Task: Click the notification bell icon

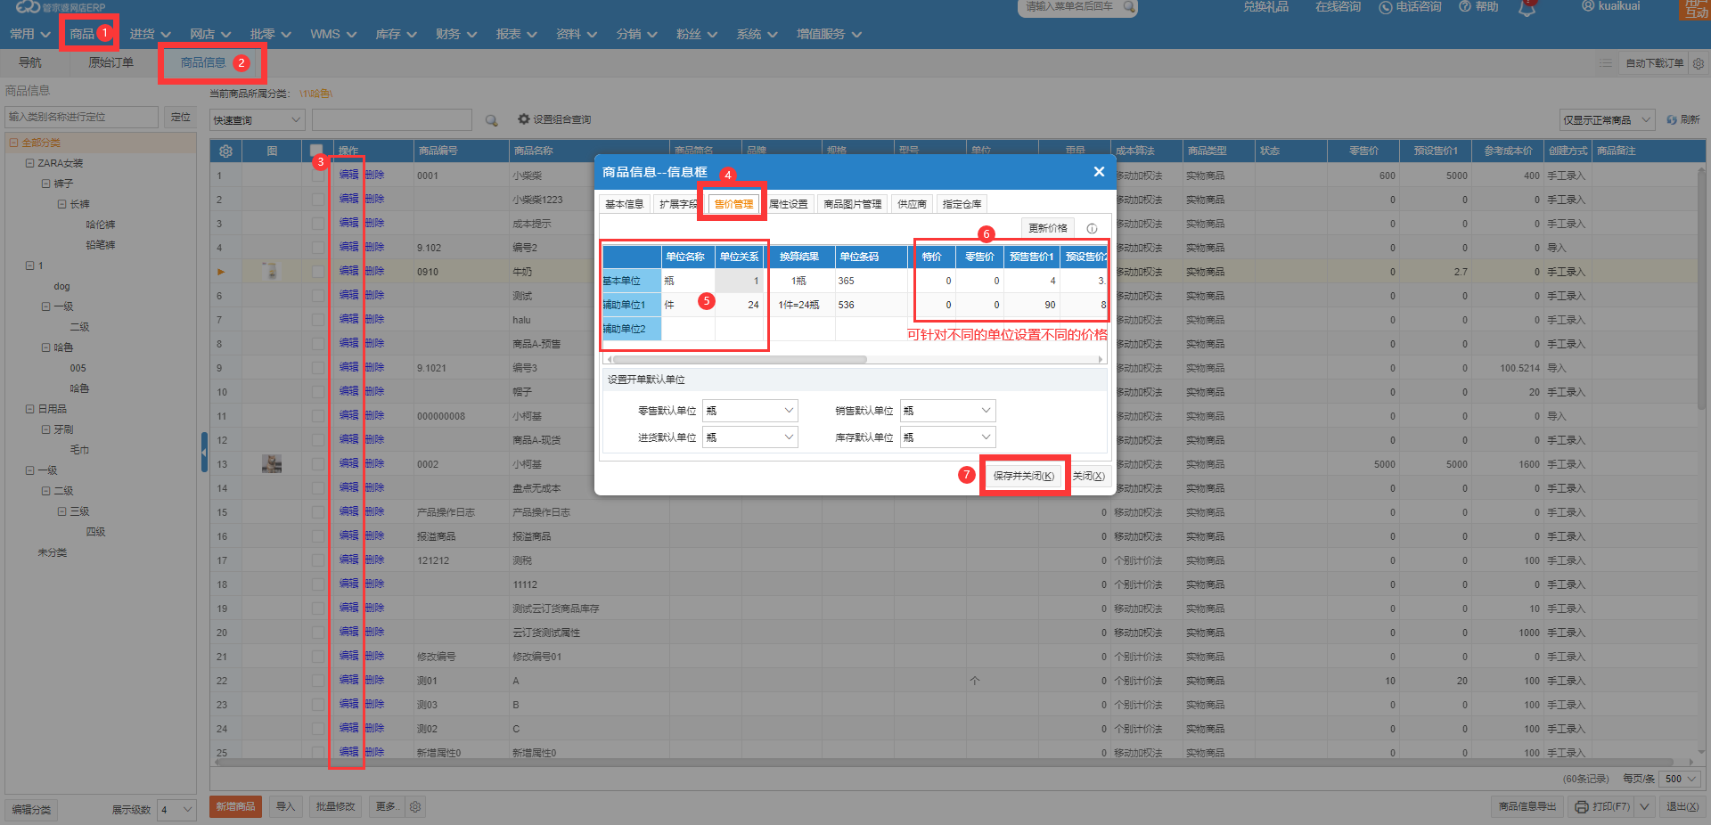Action: 1527,9
